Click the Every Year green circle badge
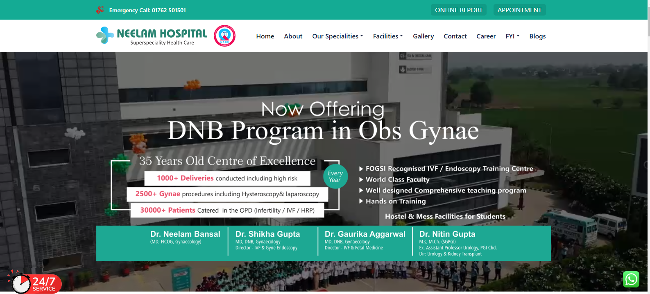Viewport: 650px width, 294px height. pyautogui.click(x=335, y=177)
